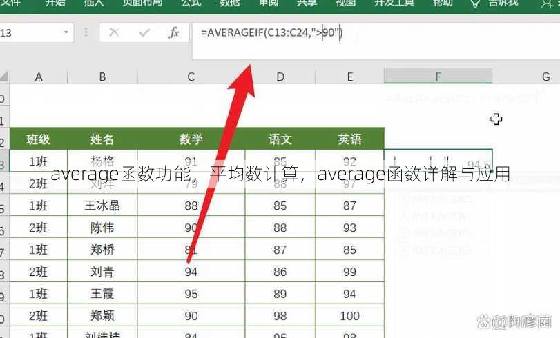560x338 pixels.
Task: Select 杨格's English score 92
Action: tap(349, 161)
